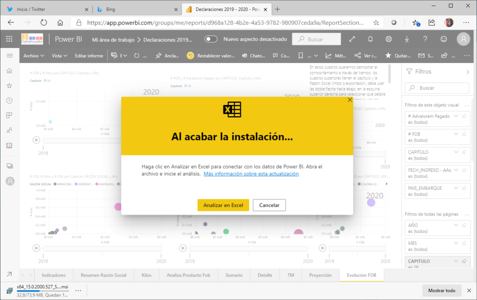
Task: Switch to the Kilos page tab
Action: coord(146,275)
